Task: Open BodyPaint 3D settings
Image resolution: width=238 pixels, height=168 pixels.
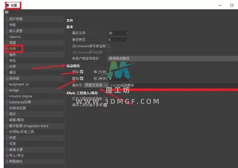Action: 19,84
